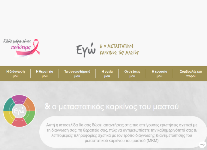Go to Τα συναισθήματά μου section
The image size is (207, 150).
(x=77, y=74)
